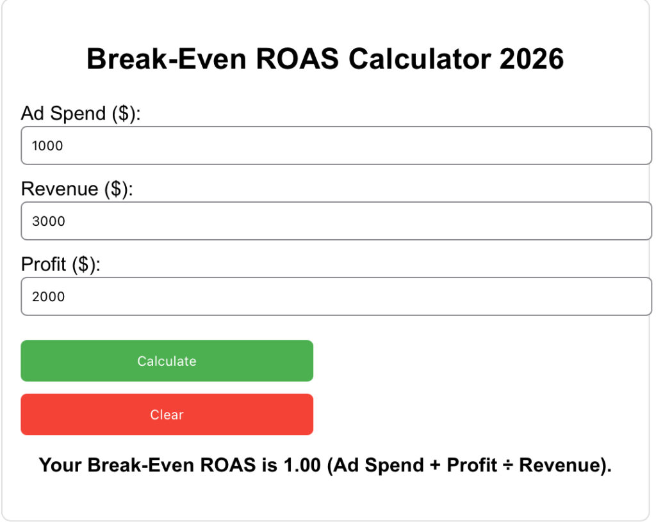Reset all fields using Clear
The height and width of the screenshot is (527, 656).
click(x=167, y=414)
